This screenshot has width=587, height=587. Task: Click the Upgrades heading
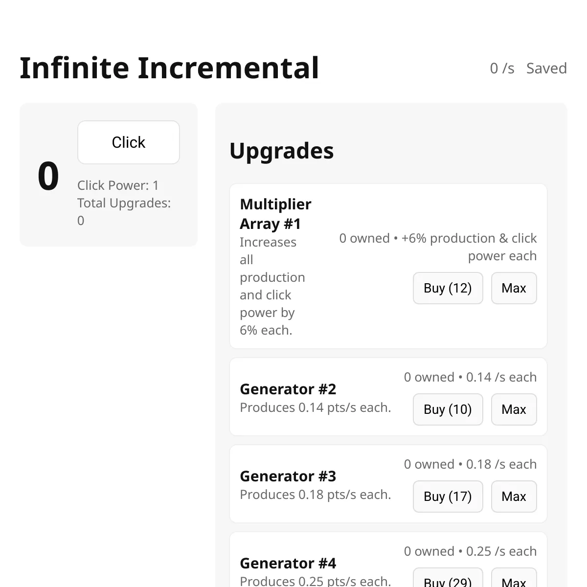point(282,151)
